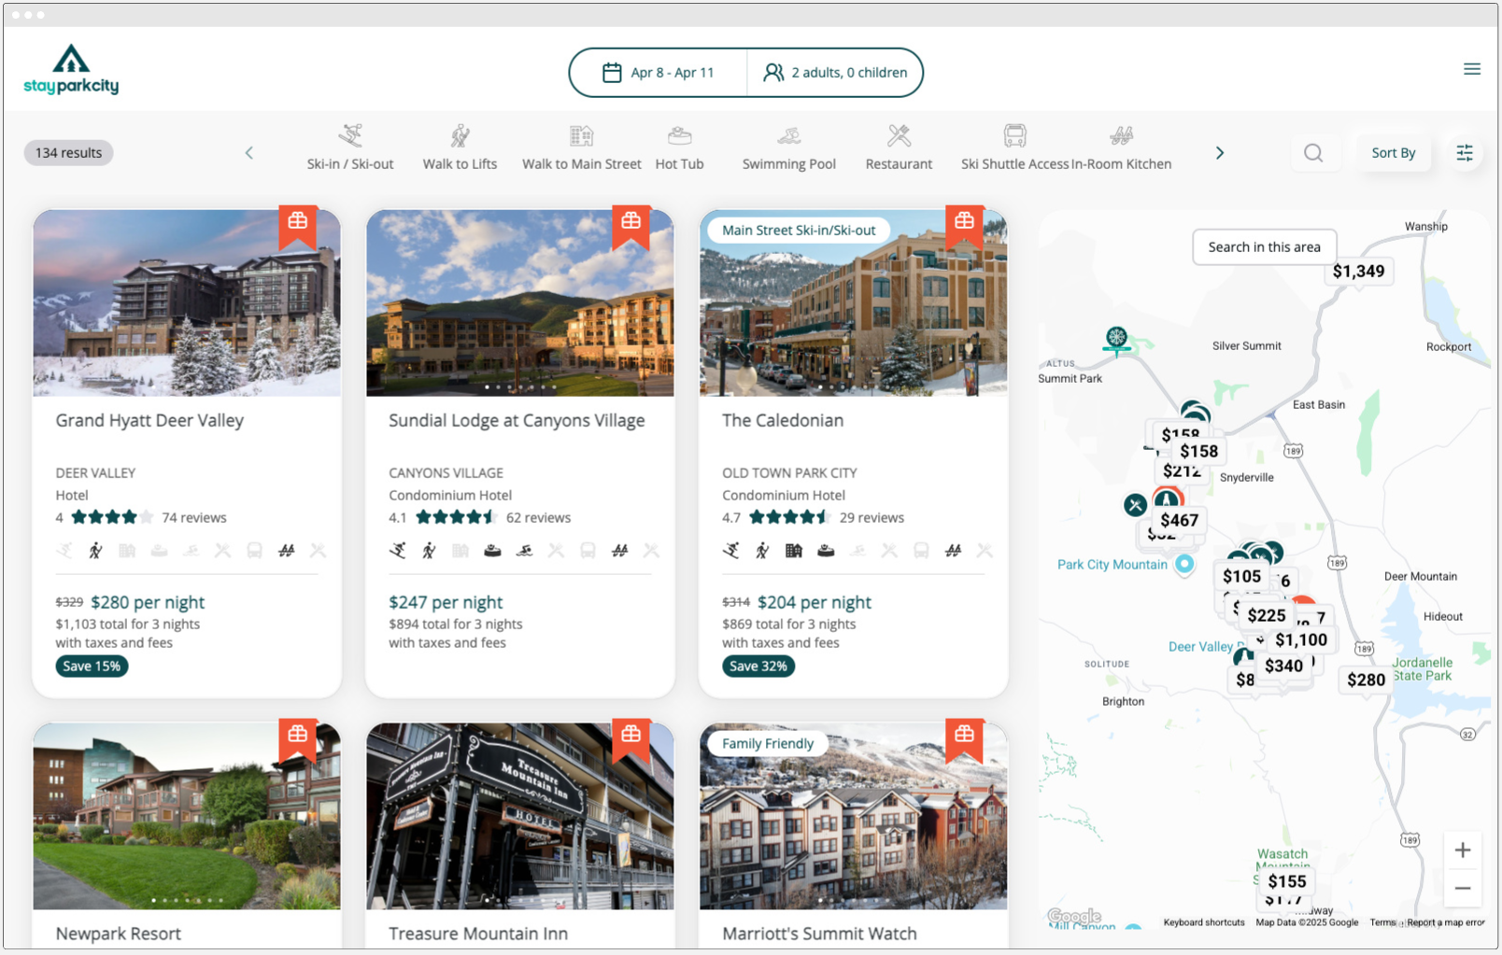Click gift ribbon on Treasure Mountain Inn photo
1502x955 pixels.
(631, 740)
